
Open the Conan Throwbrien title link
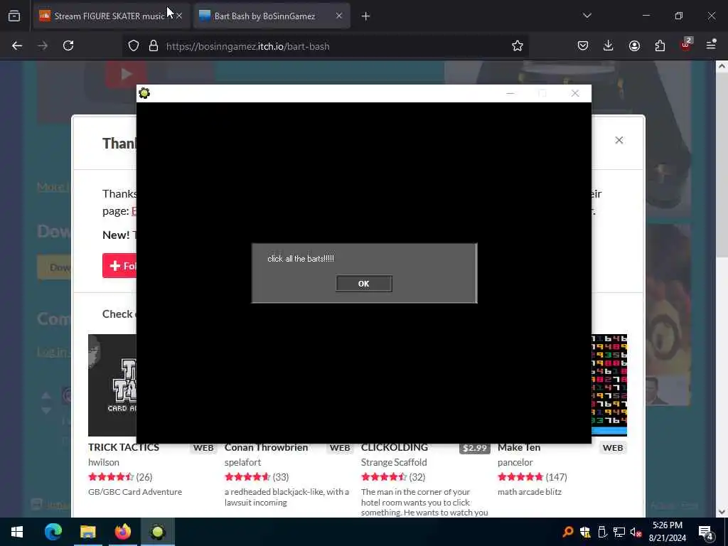[266, 448]
